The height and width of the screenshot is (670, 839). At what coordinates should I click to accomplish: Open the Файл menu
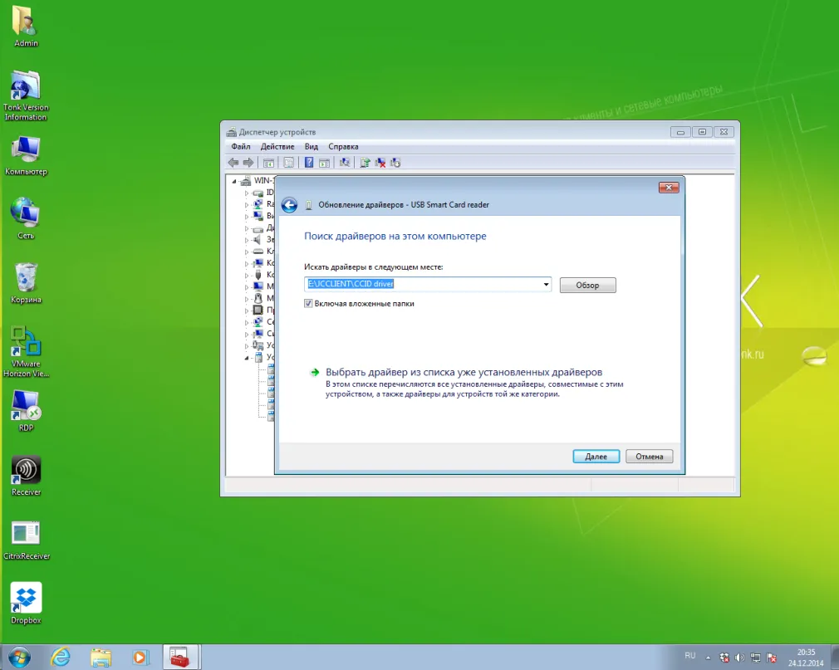[241, 146]
